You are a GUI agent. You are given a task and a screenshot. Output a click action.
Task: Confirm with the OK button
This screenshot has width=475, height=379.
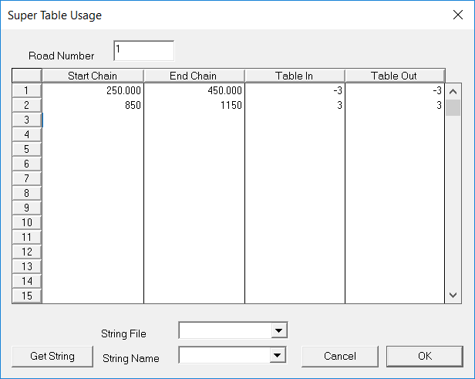pyautogui.click(x=423, y=356)
